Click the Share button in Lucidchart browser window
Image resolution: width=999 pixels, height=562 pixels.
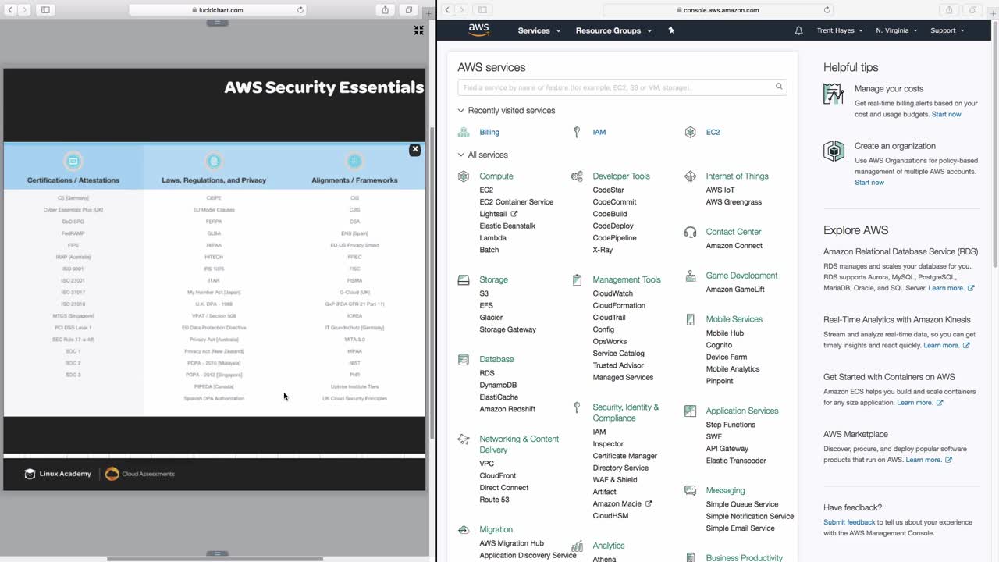coord(385,10)
